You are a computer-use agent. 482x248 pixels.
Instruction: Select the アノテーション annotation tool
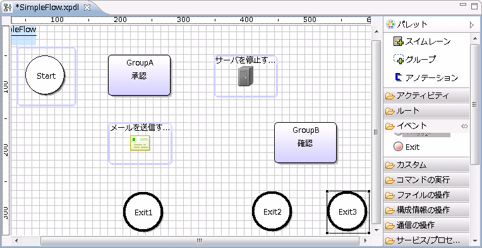[426, 78]
